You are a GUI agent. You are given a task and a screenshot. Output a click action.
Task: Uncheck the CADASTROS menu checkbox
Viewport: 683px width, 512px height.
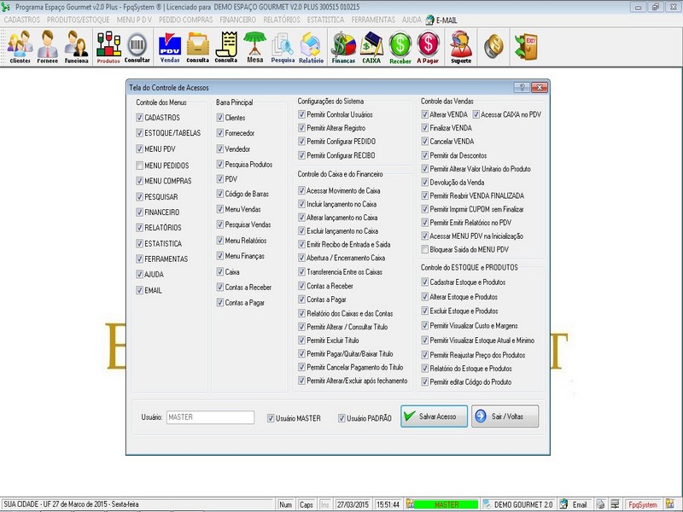(x=139, y=118)
